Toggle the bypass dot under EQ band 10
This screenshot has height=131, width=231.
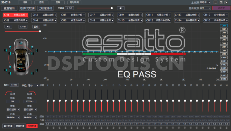pyautogui.click(x=101, y=128)
